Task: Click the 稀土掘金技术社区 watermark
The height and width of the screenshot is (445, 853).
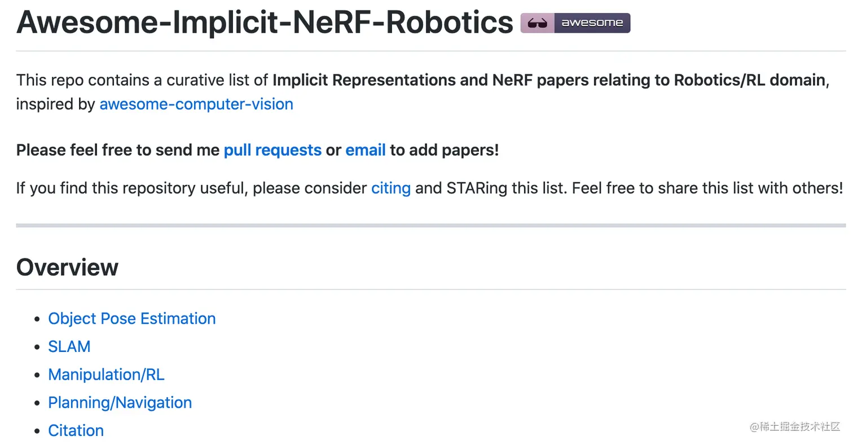Action: pyautogui.click(x=795, y=426)
